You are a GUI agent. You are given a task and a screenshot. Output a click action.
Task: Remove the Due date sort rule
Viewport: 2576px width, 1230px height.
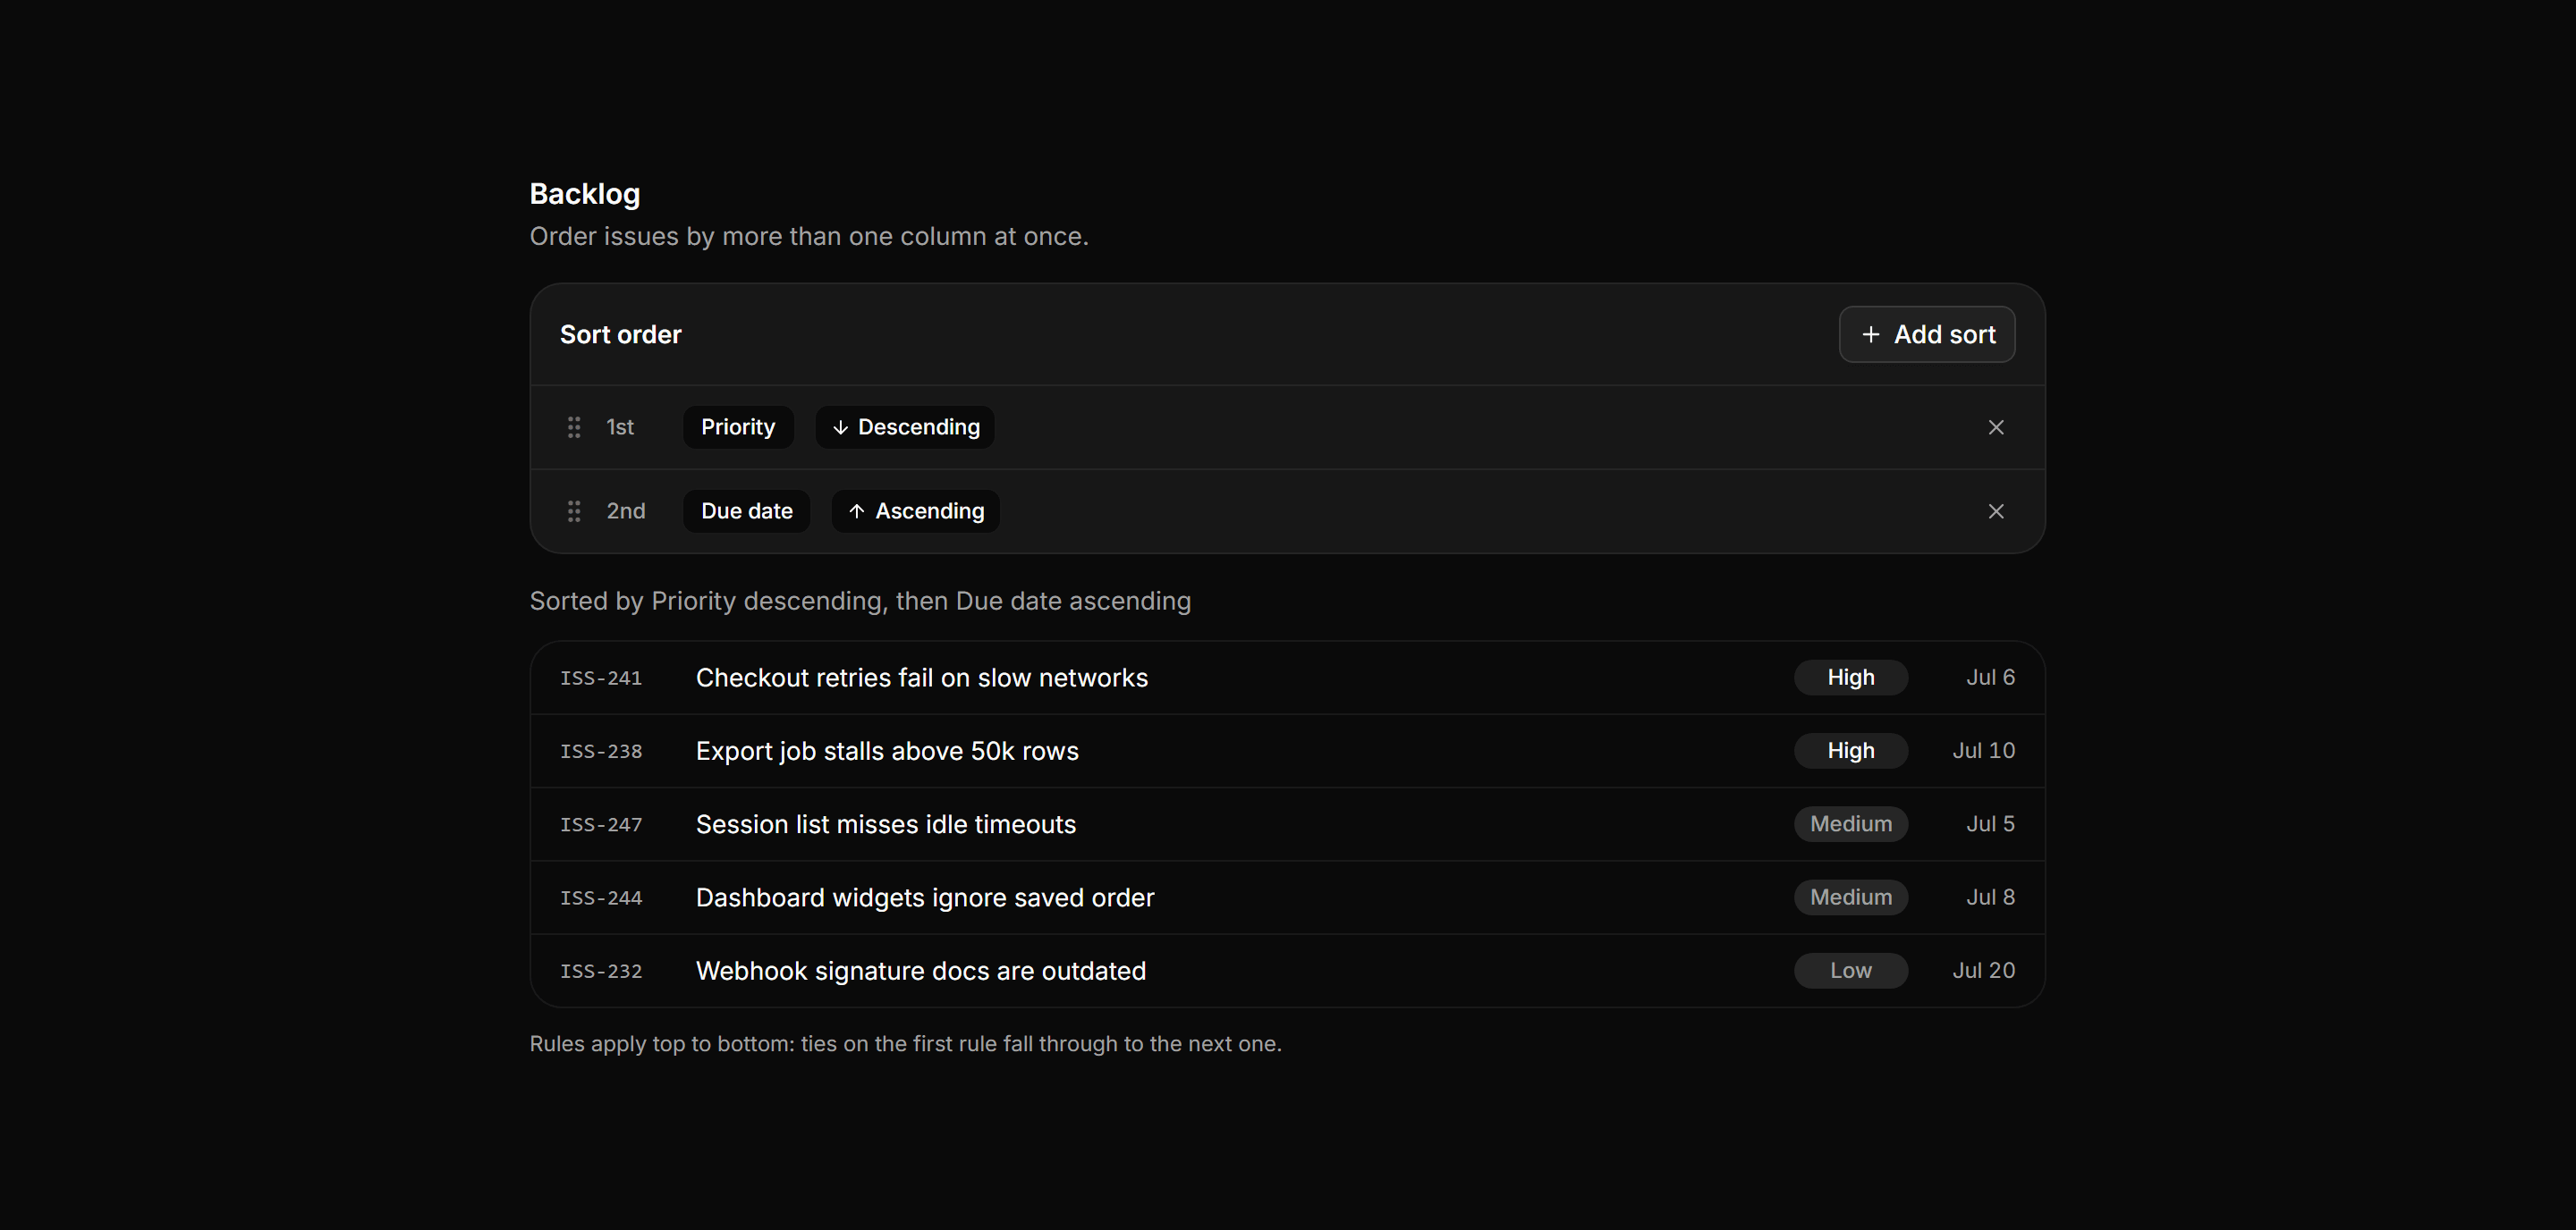click(1995, 511)
